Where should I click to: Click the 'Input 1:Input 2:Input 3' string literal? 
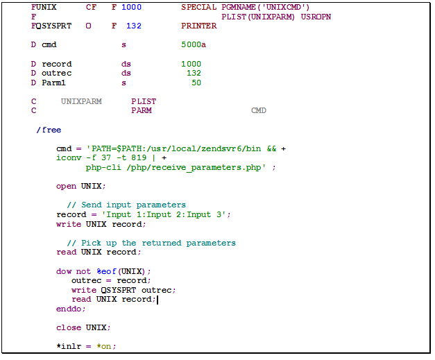[166, 214]
